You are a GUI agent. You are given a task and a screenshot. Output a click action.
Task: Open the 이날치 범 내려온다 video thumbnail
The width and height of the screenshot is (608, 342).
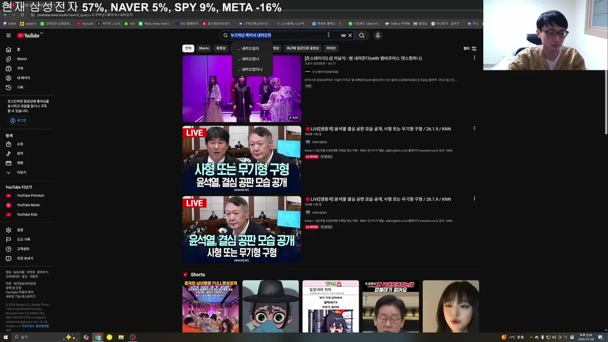242,89
